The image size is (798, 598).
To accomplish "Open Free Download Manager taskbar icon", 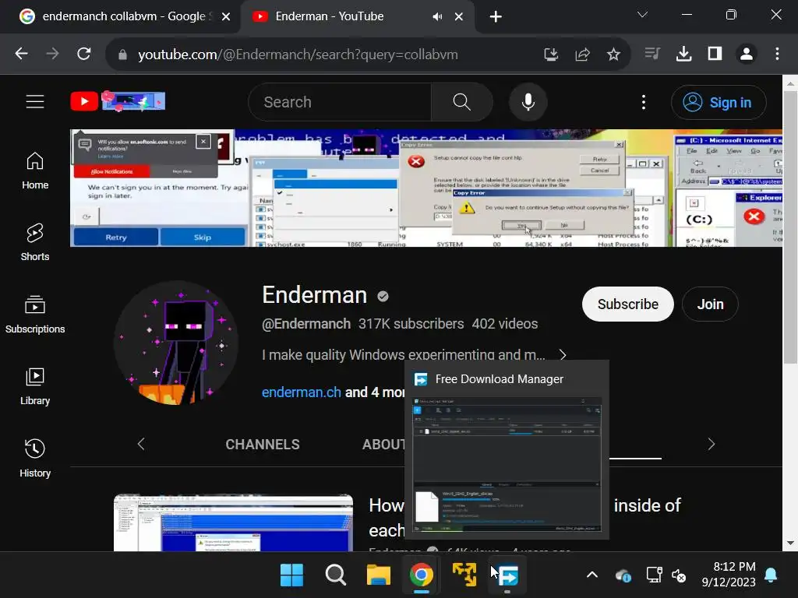I will 507,575.
